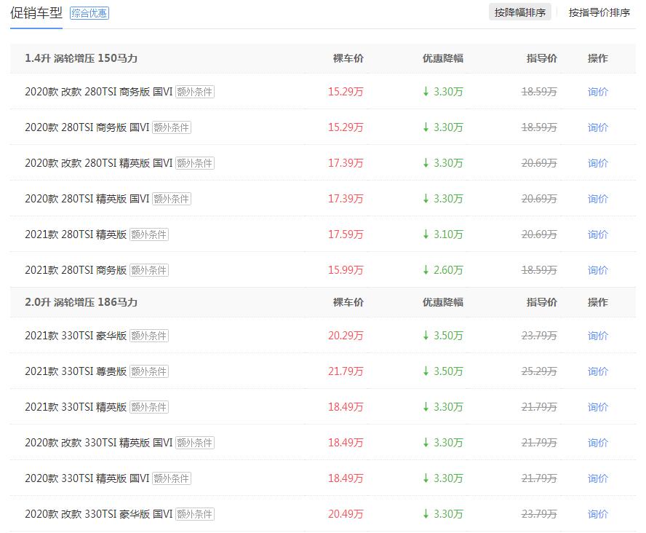Image resolution: width=646 pixels, height=533 pixels.
Task: Open 额外条件 tag for 2020款 改款 330TSI 精英版
Action: [195, 443]
